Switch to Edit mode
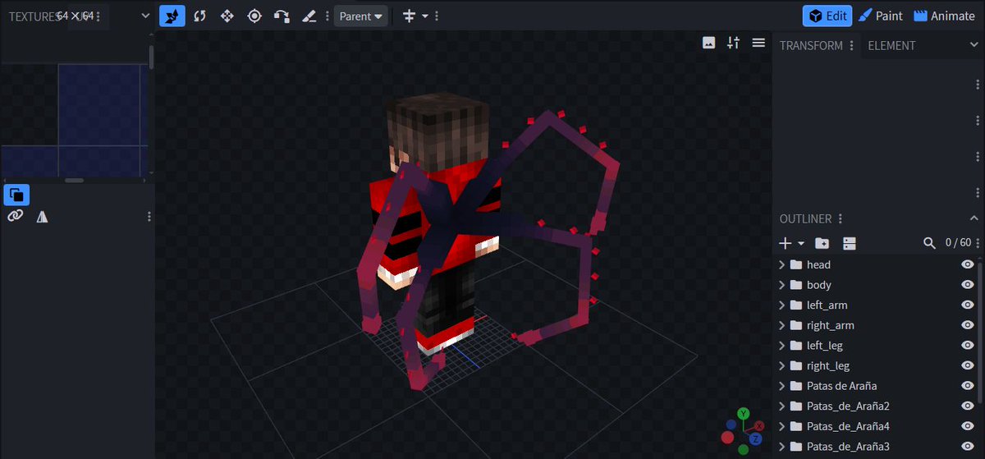The height and width of the screenshot is (459, 985). (x=827, y=16)
